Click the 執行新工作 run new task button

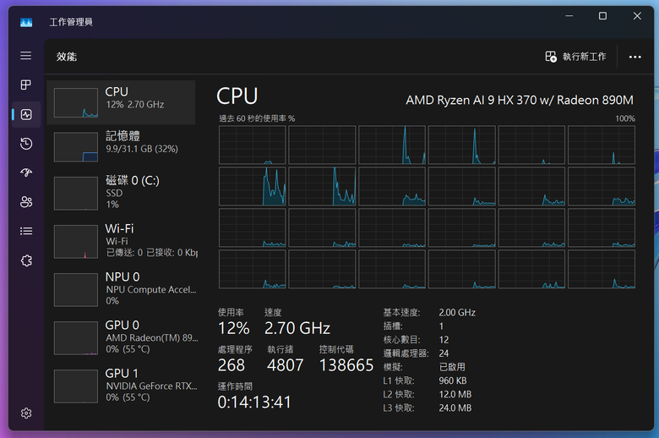(x=575, y=57)
